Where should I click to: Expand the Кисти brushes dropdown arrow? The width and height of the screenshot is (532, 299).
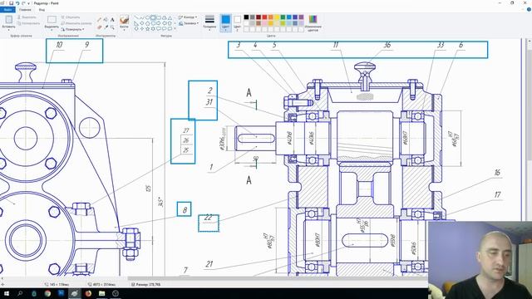(124, 30)
